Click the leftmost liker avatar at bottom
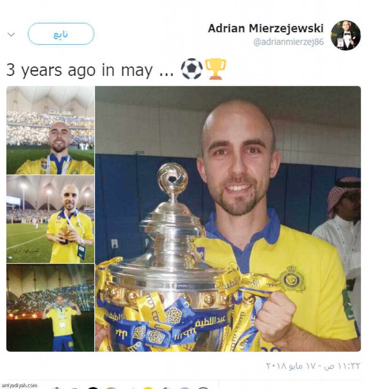Viewport: 366px width, 389px height. [x=57, y=388]
